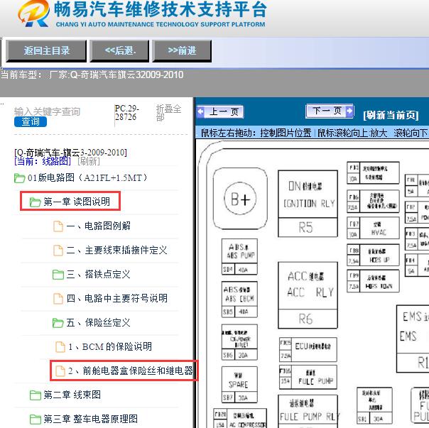This screenshot has height=428, width=429.
Task: Click the folder icon beside 三、搭铁点定义
Action: [58, 275]
